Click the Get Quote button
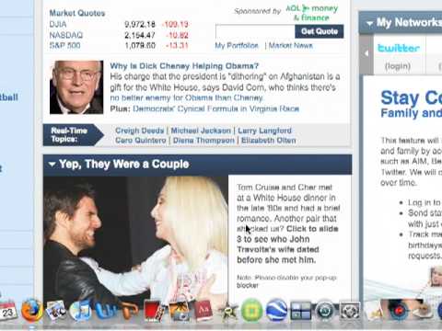The image size is (442, 331). (320, 31)
